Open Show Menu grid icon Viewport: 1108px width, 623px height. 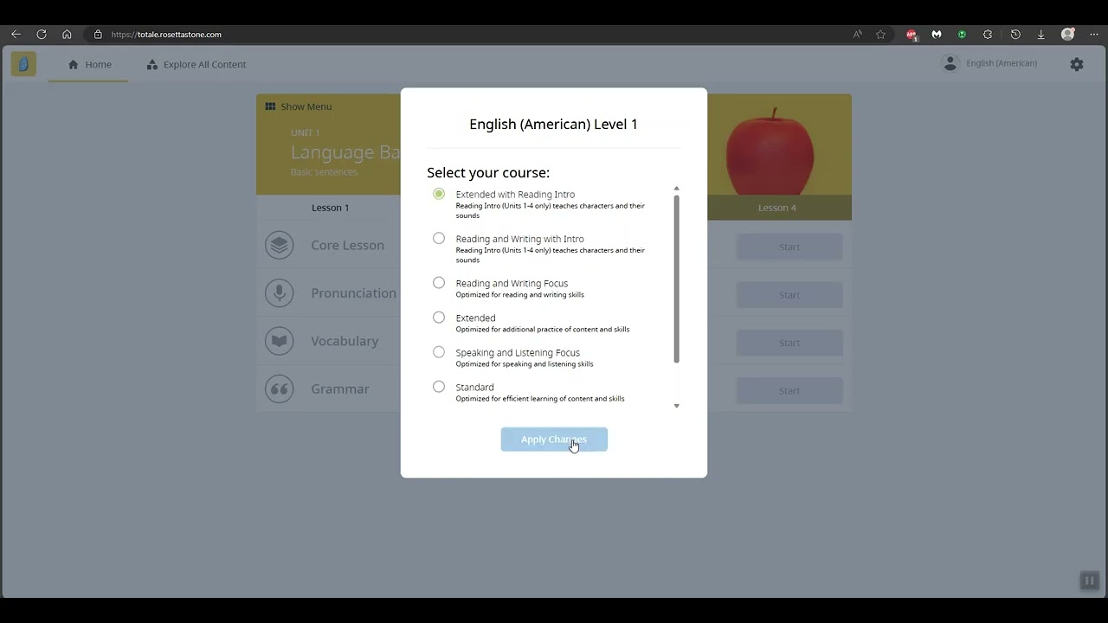click(270, 106)
